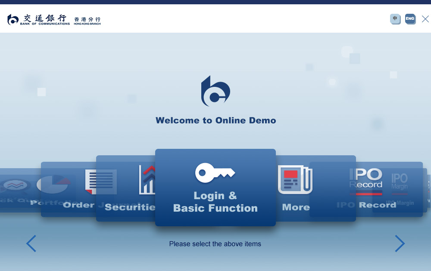Click the "Please select the above items" text
The height and width of the screenshot is (271, 431).
coord(215,244)
